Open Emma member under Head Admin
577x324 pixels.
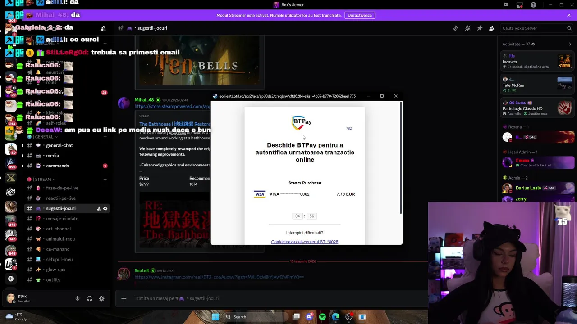(x=538, y=162)
